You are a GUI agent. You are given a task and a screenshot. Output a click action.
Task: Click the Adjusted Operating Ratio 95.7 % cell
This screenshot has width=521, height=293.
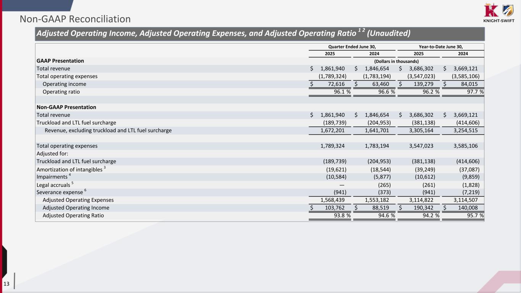coord(474,216)
